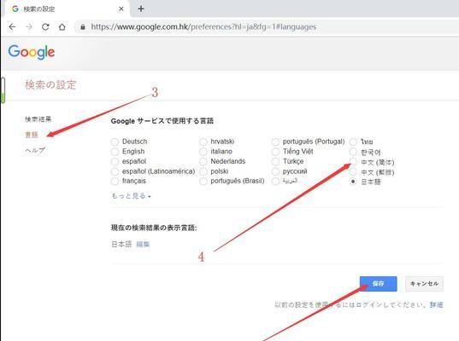Click the address bar URL field
The width and height of the screenshot is (459, 341).
203,27
